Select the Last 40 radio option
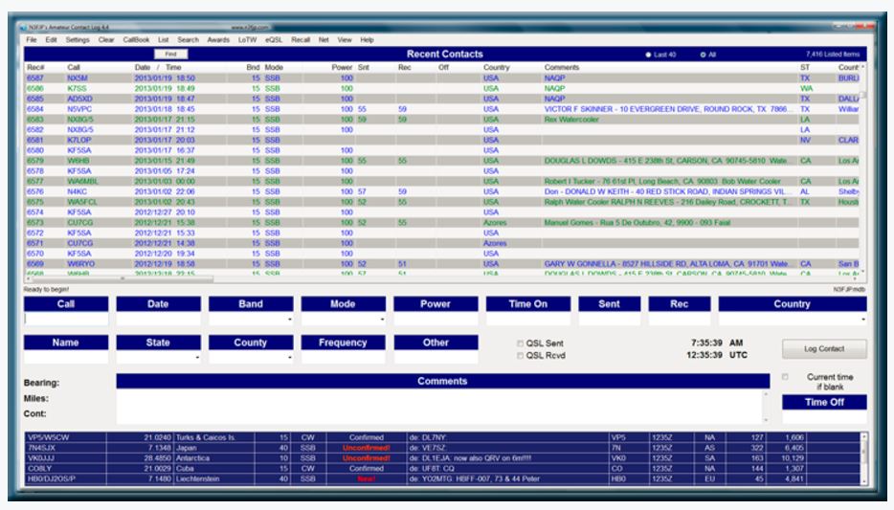The image size is (894, 510). (x=648, y=55)
